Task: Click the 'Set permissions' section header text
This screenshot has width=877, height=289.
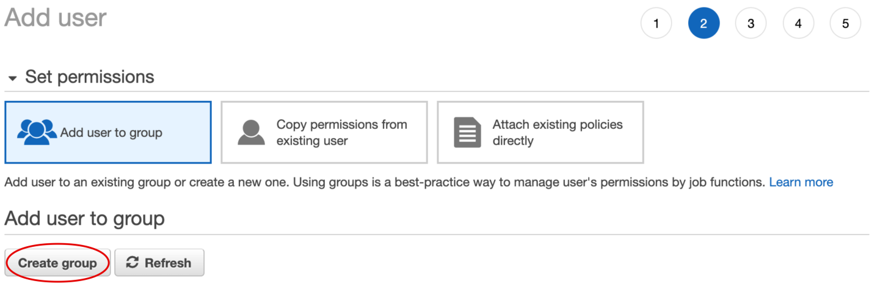Action: point(89,77)
